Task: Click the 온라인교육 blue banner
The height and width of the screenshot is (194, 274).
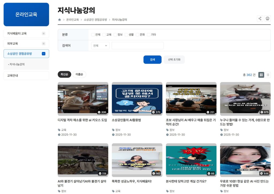Action: [x=26, y=14]
